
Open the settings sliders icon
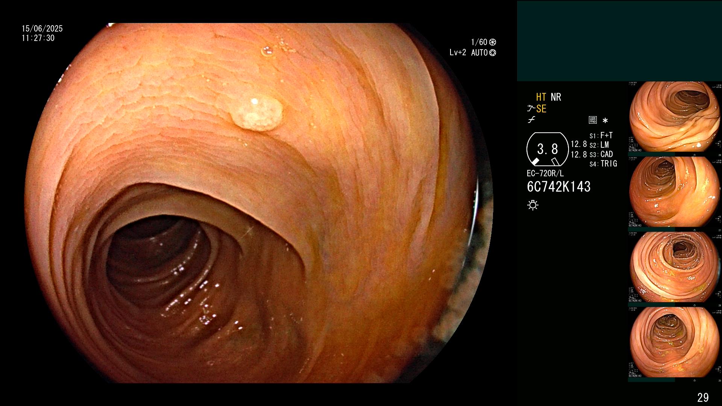click(593, 120)
